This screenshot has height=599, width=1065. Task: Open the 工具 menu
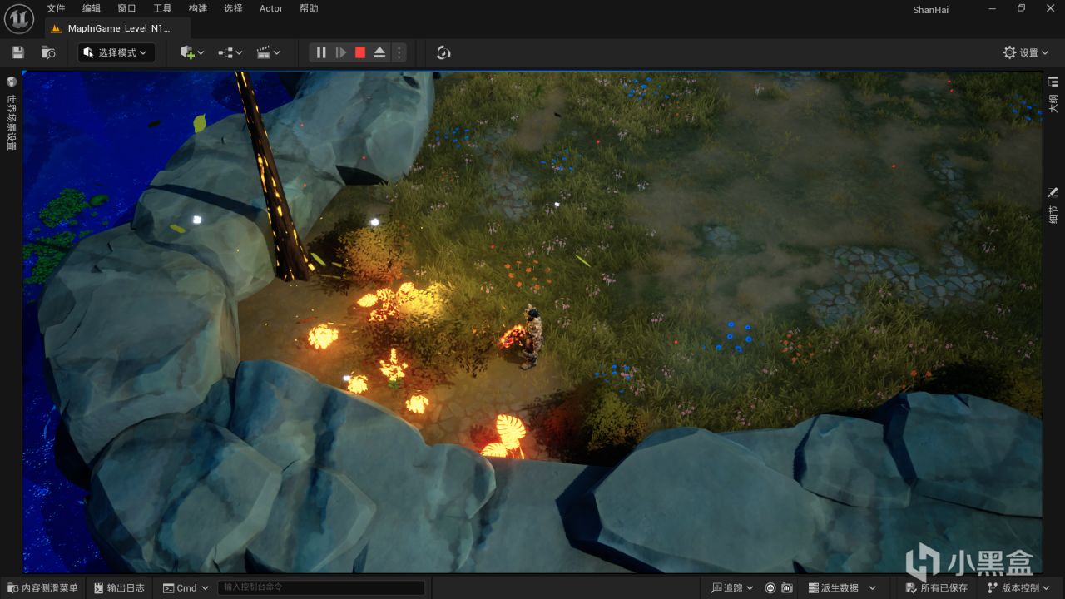(x=162, y=8)
